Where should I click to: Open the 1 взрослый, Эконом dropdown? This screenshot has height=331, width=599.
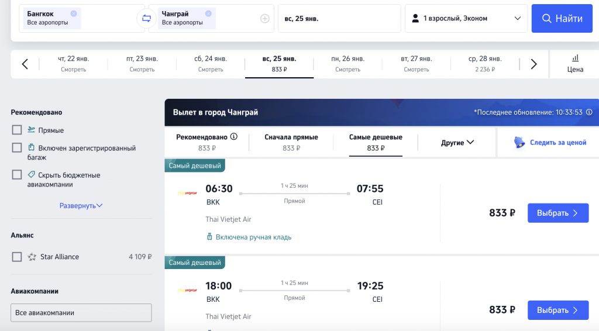coord(466,18)
